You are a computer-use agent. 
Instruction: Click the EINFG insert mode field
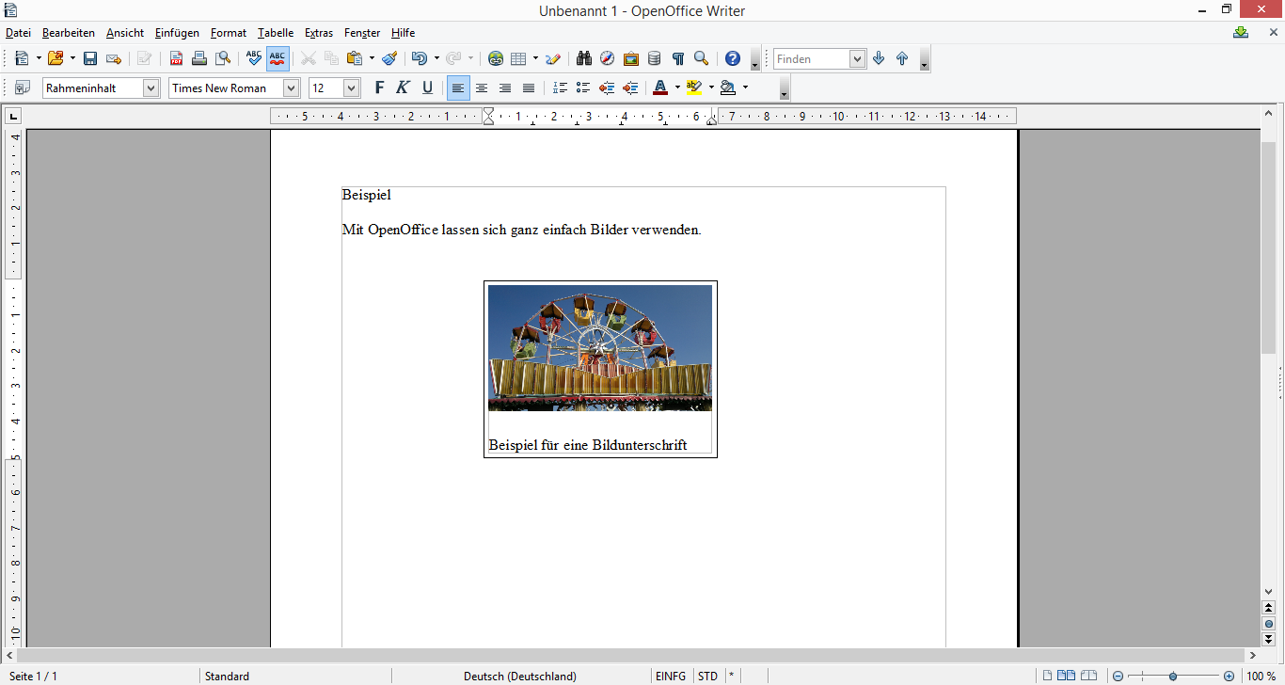tap(671, 676)
